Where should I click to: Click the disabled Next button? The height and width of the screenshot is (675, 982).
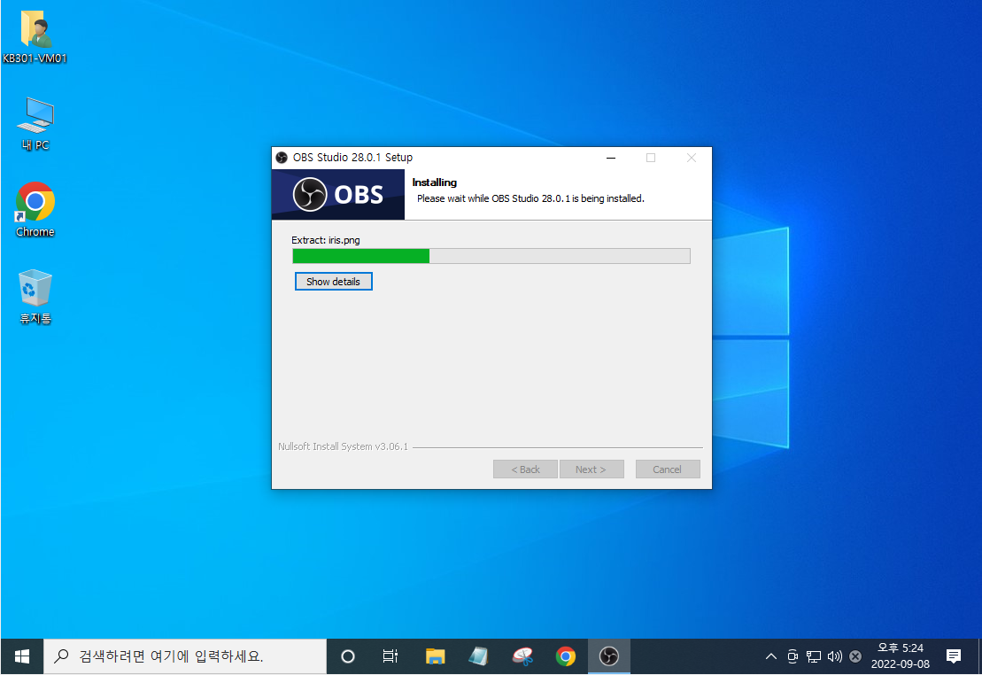592,469
